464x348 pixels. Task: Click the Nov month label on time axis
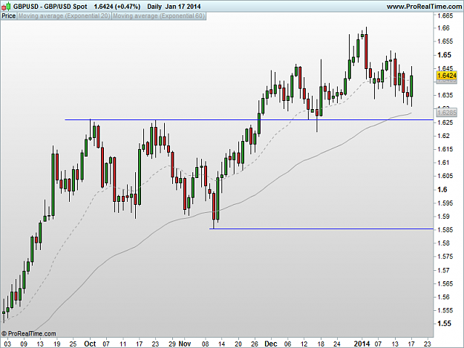pos(185,344)
